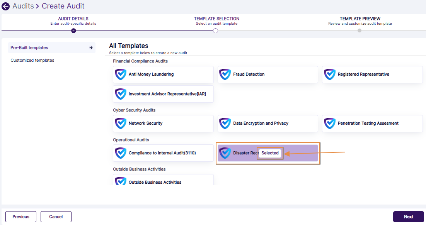Choose the Investment Advisor Representative[IAR] template
Screen dimensions: 426x225
[167, 94]
